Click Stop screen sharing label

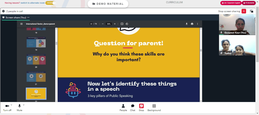[229, 11]
